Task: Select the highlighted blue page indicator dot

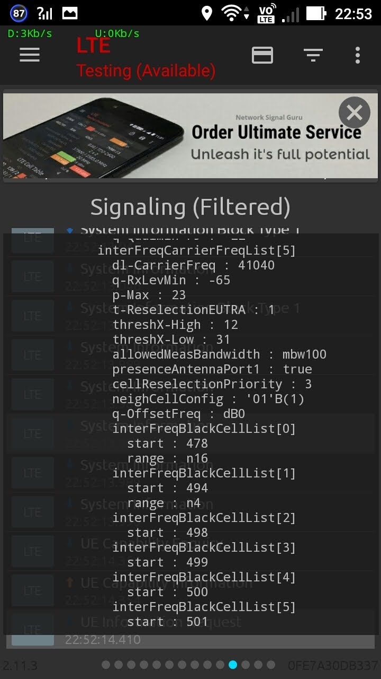Action: (x=233, y=665)
